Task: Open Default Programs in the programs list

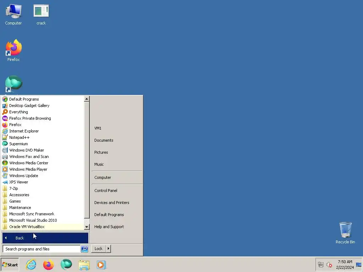Action: coord(43,99)
